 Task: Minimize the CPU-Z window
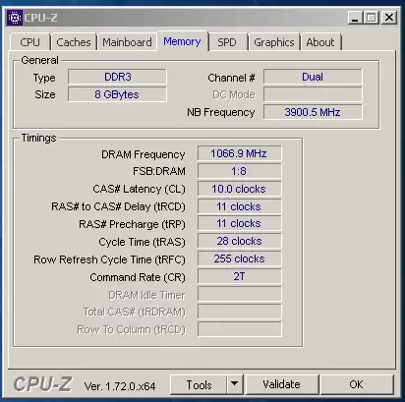[x=355, y=18]
